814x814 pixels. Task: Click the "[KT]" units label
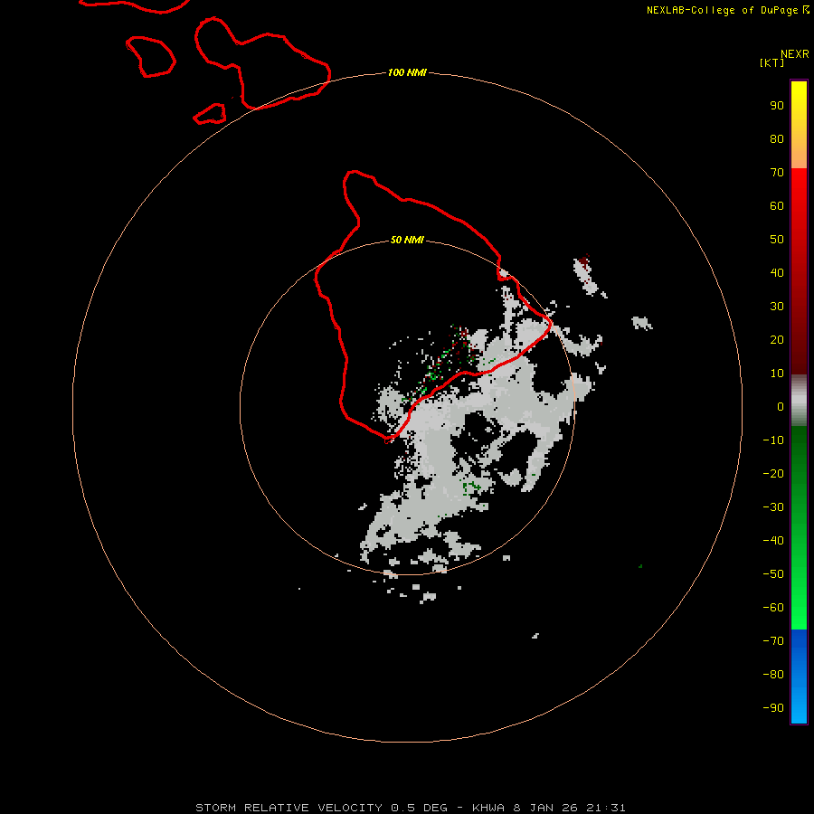(x=771, y=62)
